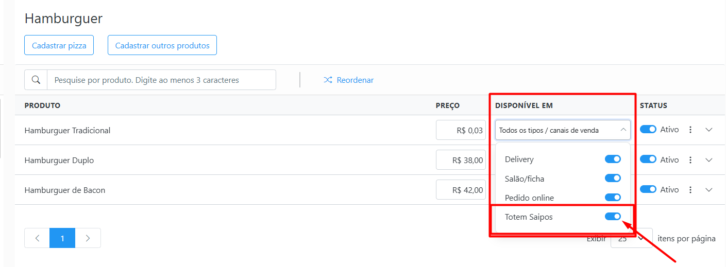The height and width of the screenshot is (267, 726).
Task: Expand row chevron for Hamburguer Tradicional
Action: (x=708, y=130)
